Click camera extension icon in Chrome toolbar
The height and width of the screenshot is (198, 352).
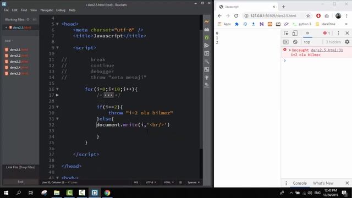coord(327,16)
